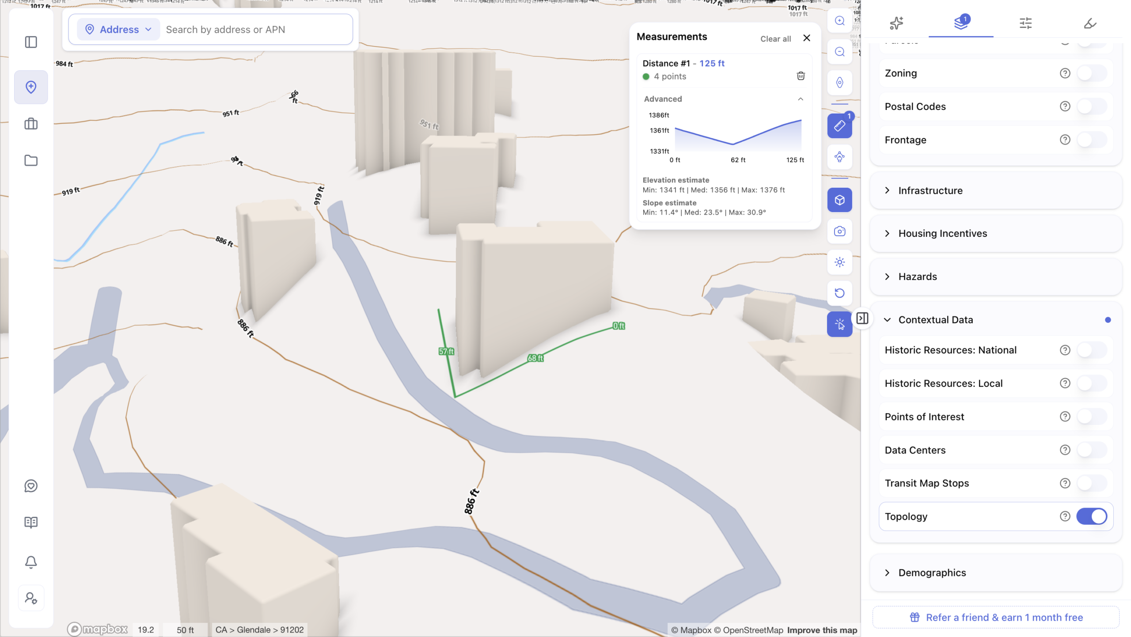This screenshot has height=637, width=1131.
Task: Click Clear all measurements
Action: 775,39
